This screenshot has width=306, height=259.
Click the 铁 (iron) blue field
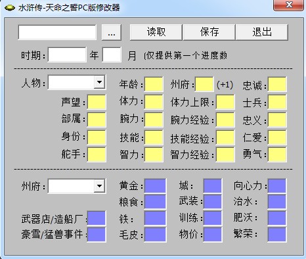(155, 218)
